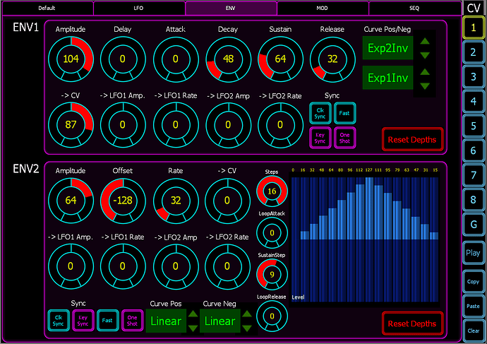This screenshot has width=487, height=344.
Task: Click the ENV2 Amplitude knob showing 64
Action: (x=71, y=201)
